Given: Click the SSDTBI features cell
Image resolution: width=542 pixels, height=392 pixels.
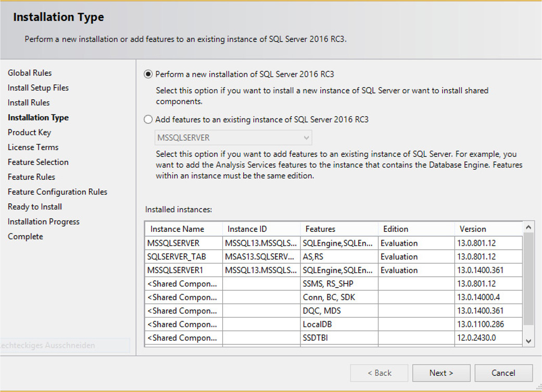Looking at the screenshot, I should (339, 337).
